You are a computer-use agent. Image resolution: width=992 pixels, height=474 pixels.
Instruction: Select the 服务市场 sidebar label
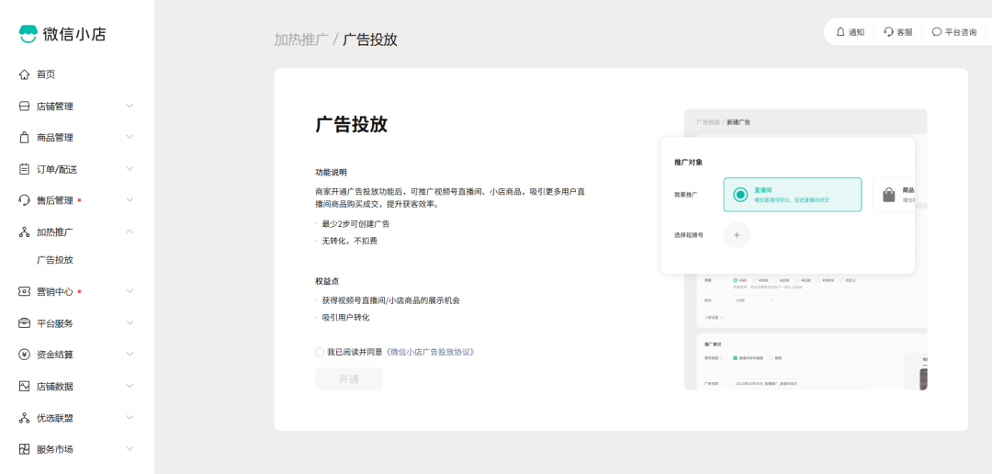55,449
